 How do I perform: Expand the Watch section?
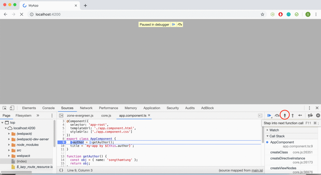click(x=268, y=130)
